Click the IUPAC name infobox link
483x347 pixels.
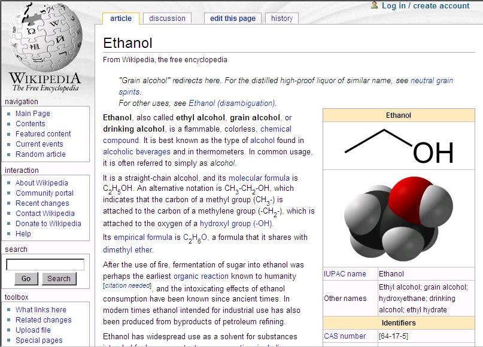click(345, 274)
